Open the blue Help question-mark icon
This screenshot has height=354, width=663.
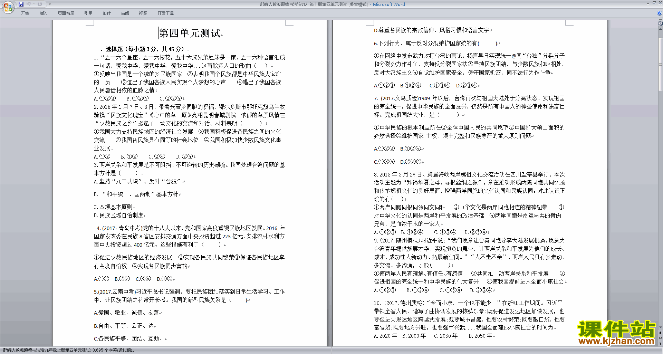pos(660,13)
